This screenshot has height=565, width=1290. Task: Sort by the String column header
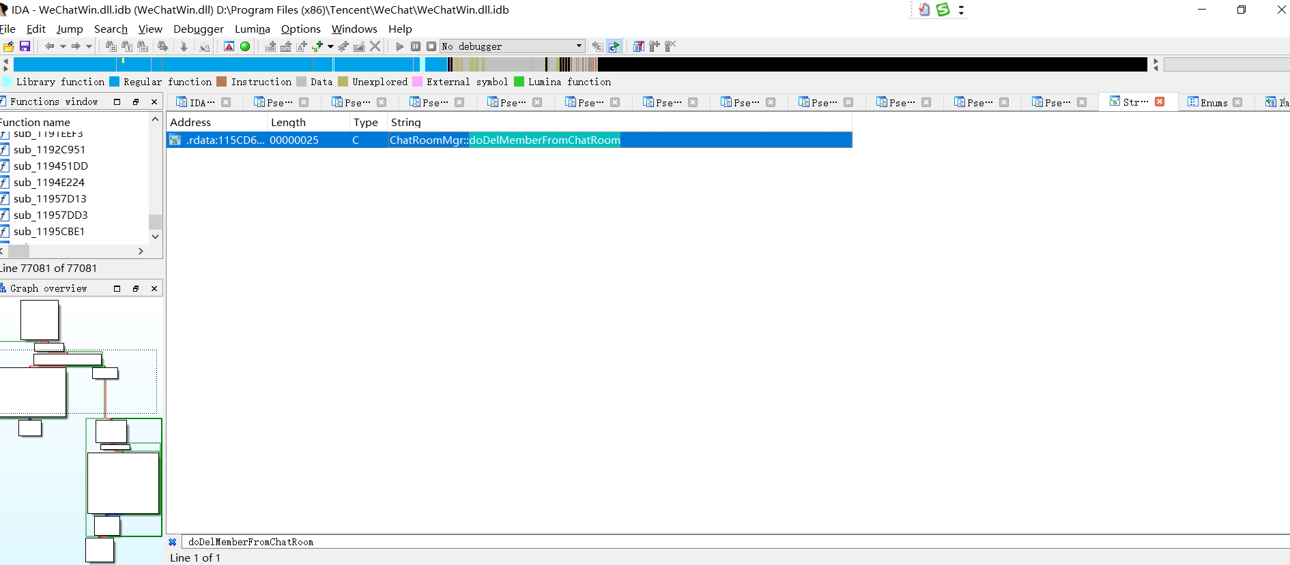click(x=620, y=122)
